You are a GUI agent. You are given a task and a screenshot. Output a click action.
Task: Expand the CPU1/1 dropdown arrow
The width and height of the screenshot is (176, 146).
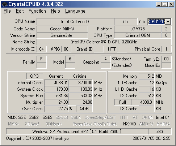pos(168,22)
